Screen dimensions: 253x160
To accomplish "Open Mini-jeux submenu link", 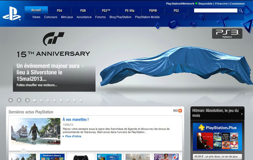I will [x=67, y=17].
